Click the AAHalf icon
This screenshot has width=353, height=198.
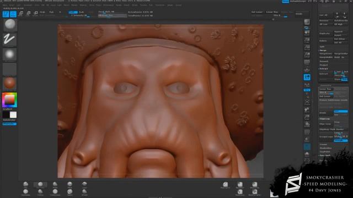[x=307, y=55]
